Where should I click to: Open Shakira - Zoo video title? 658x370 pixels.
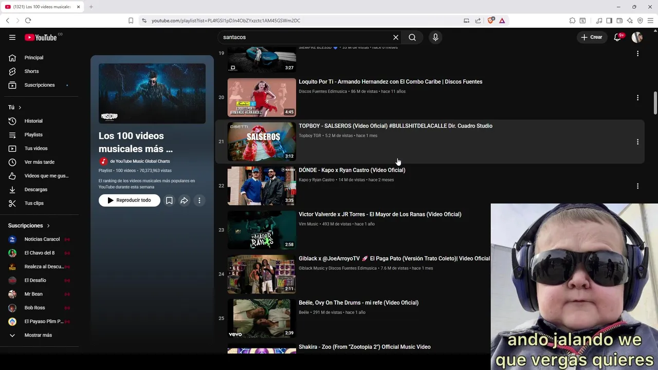tap(364, 347)
